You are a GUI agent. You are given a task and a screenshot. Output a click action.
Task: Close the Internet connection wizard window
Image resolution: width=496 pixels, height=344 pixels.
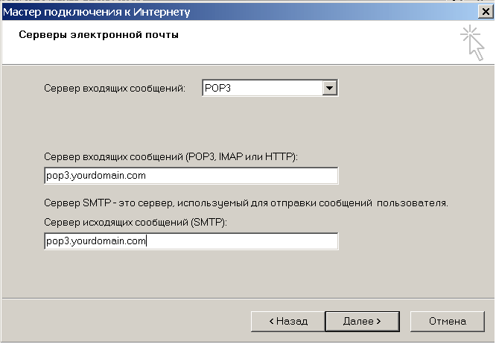[485, 11]
